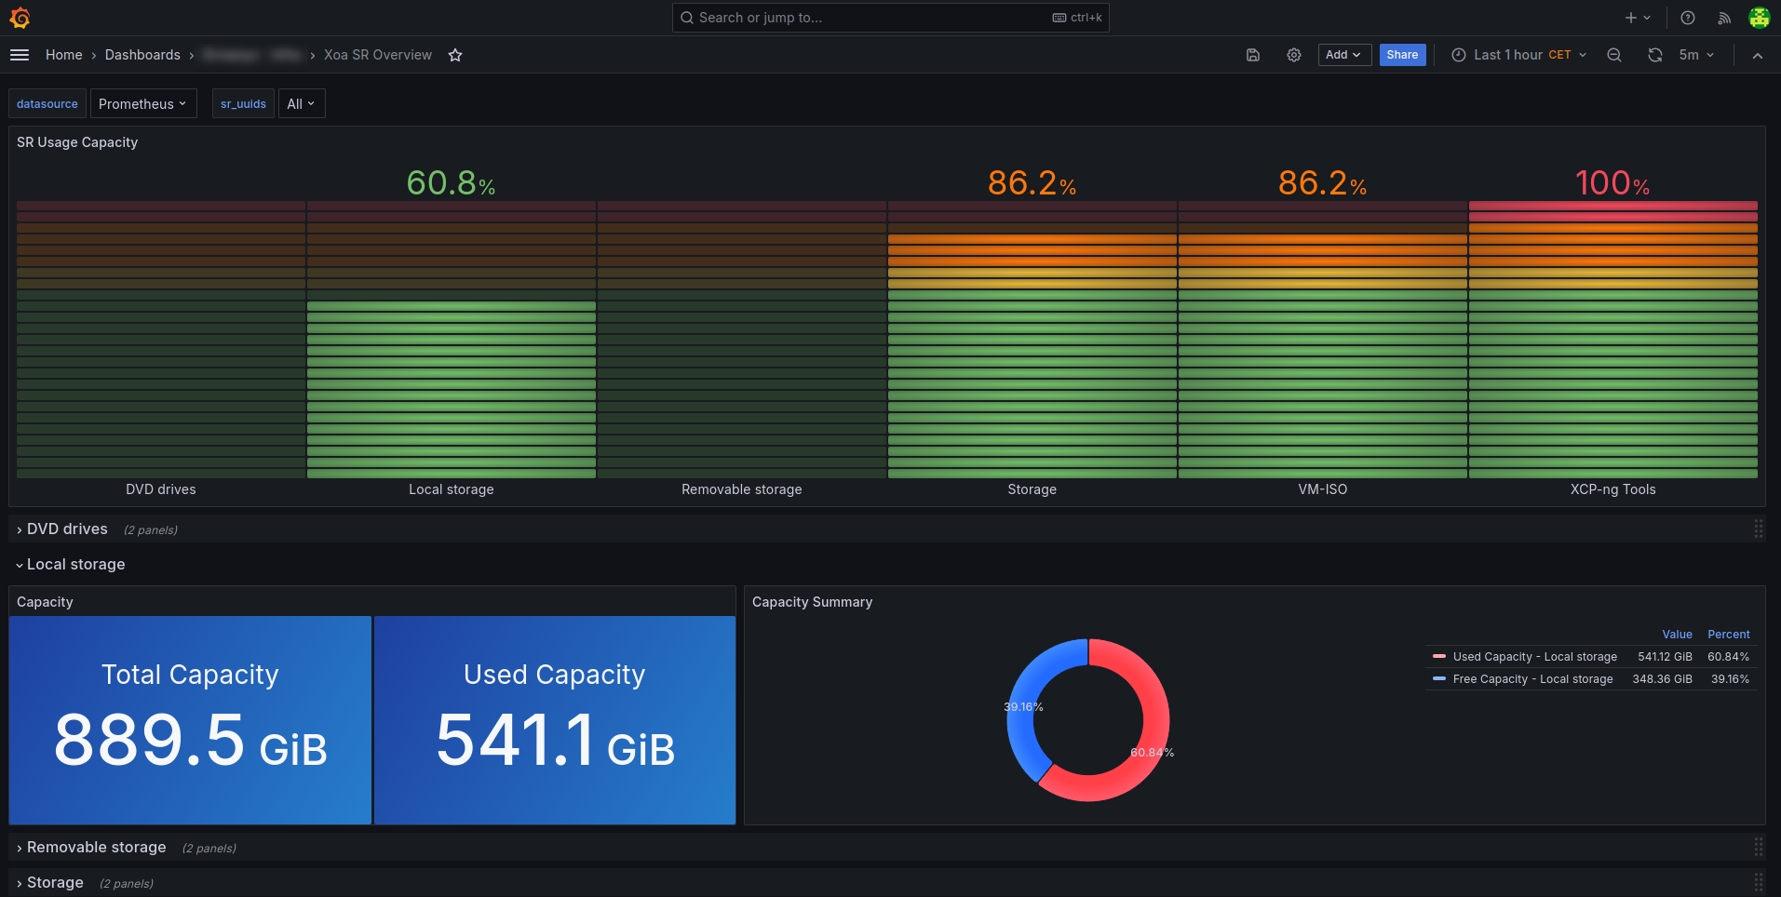Toggle Used Capacity series in legend
Viewport: 1781px width, 897px height.
1534,657
